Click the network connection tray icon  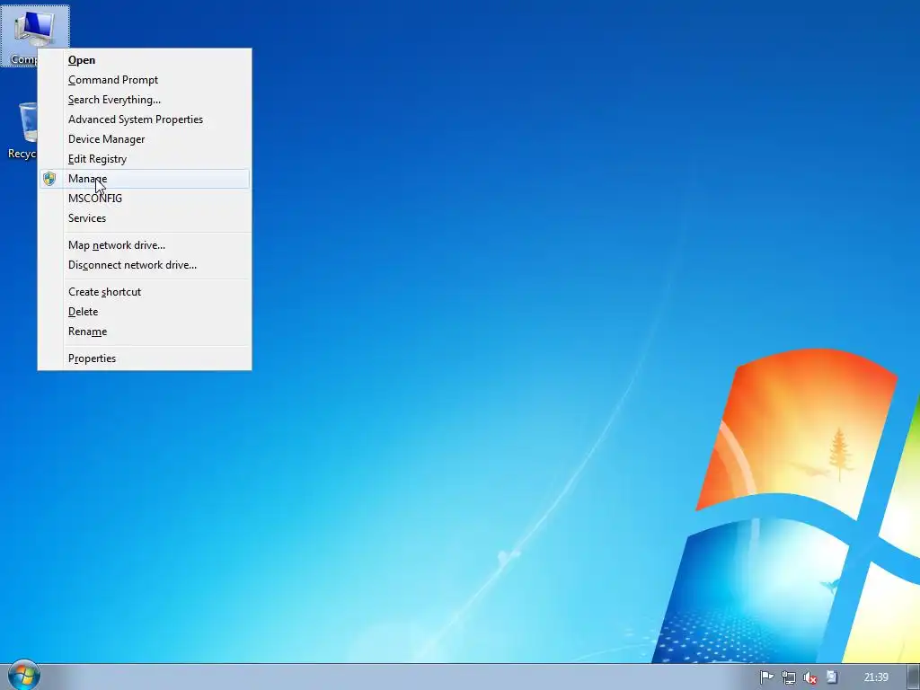(x=788, y=677)
